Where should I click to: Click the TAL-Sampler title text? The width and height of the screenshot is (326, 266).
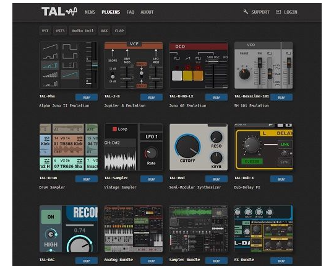(116, 178)
